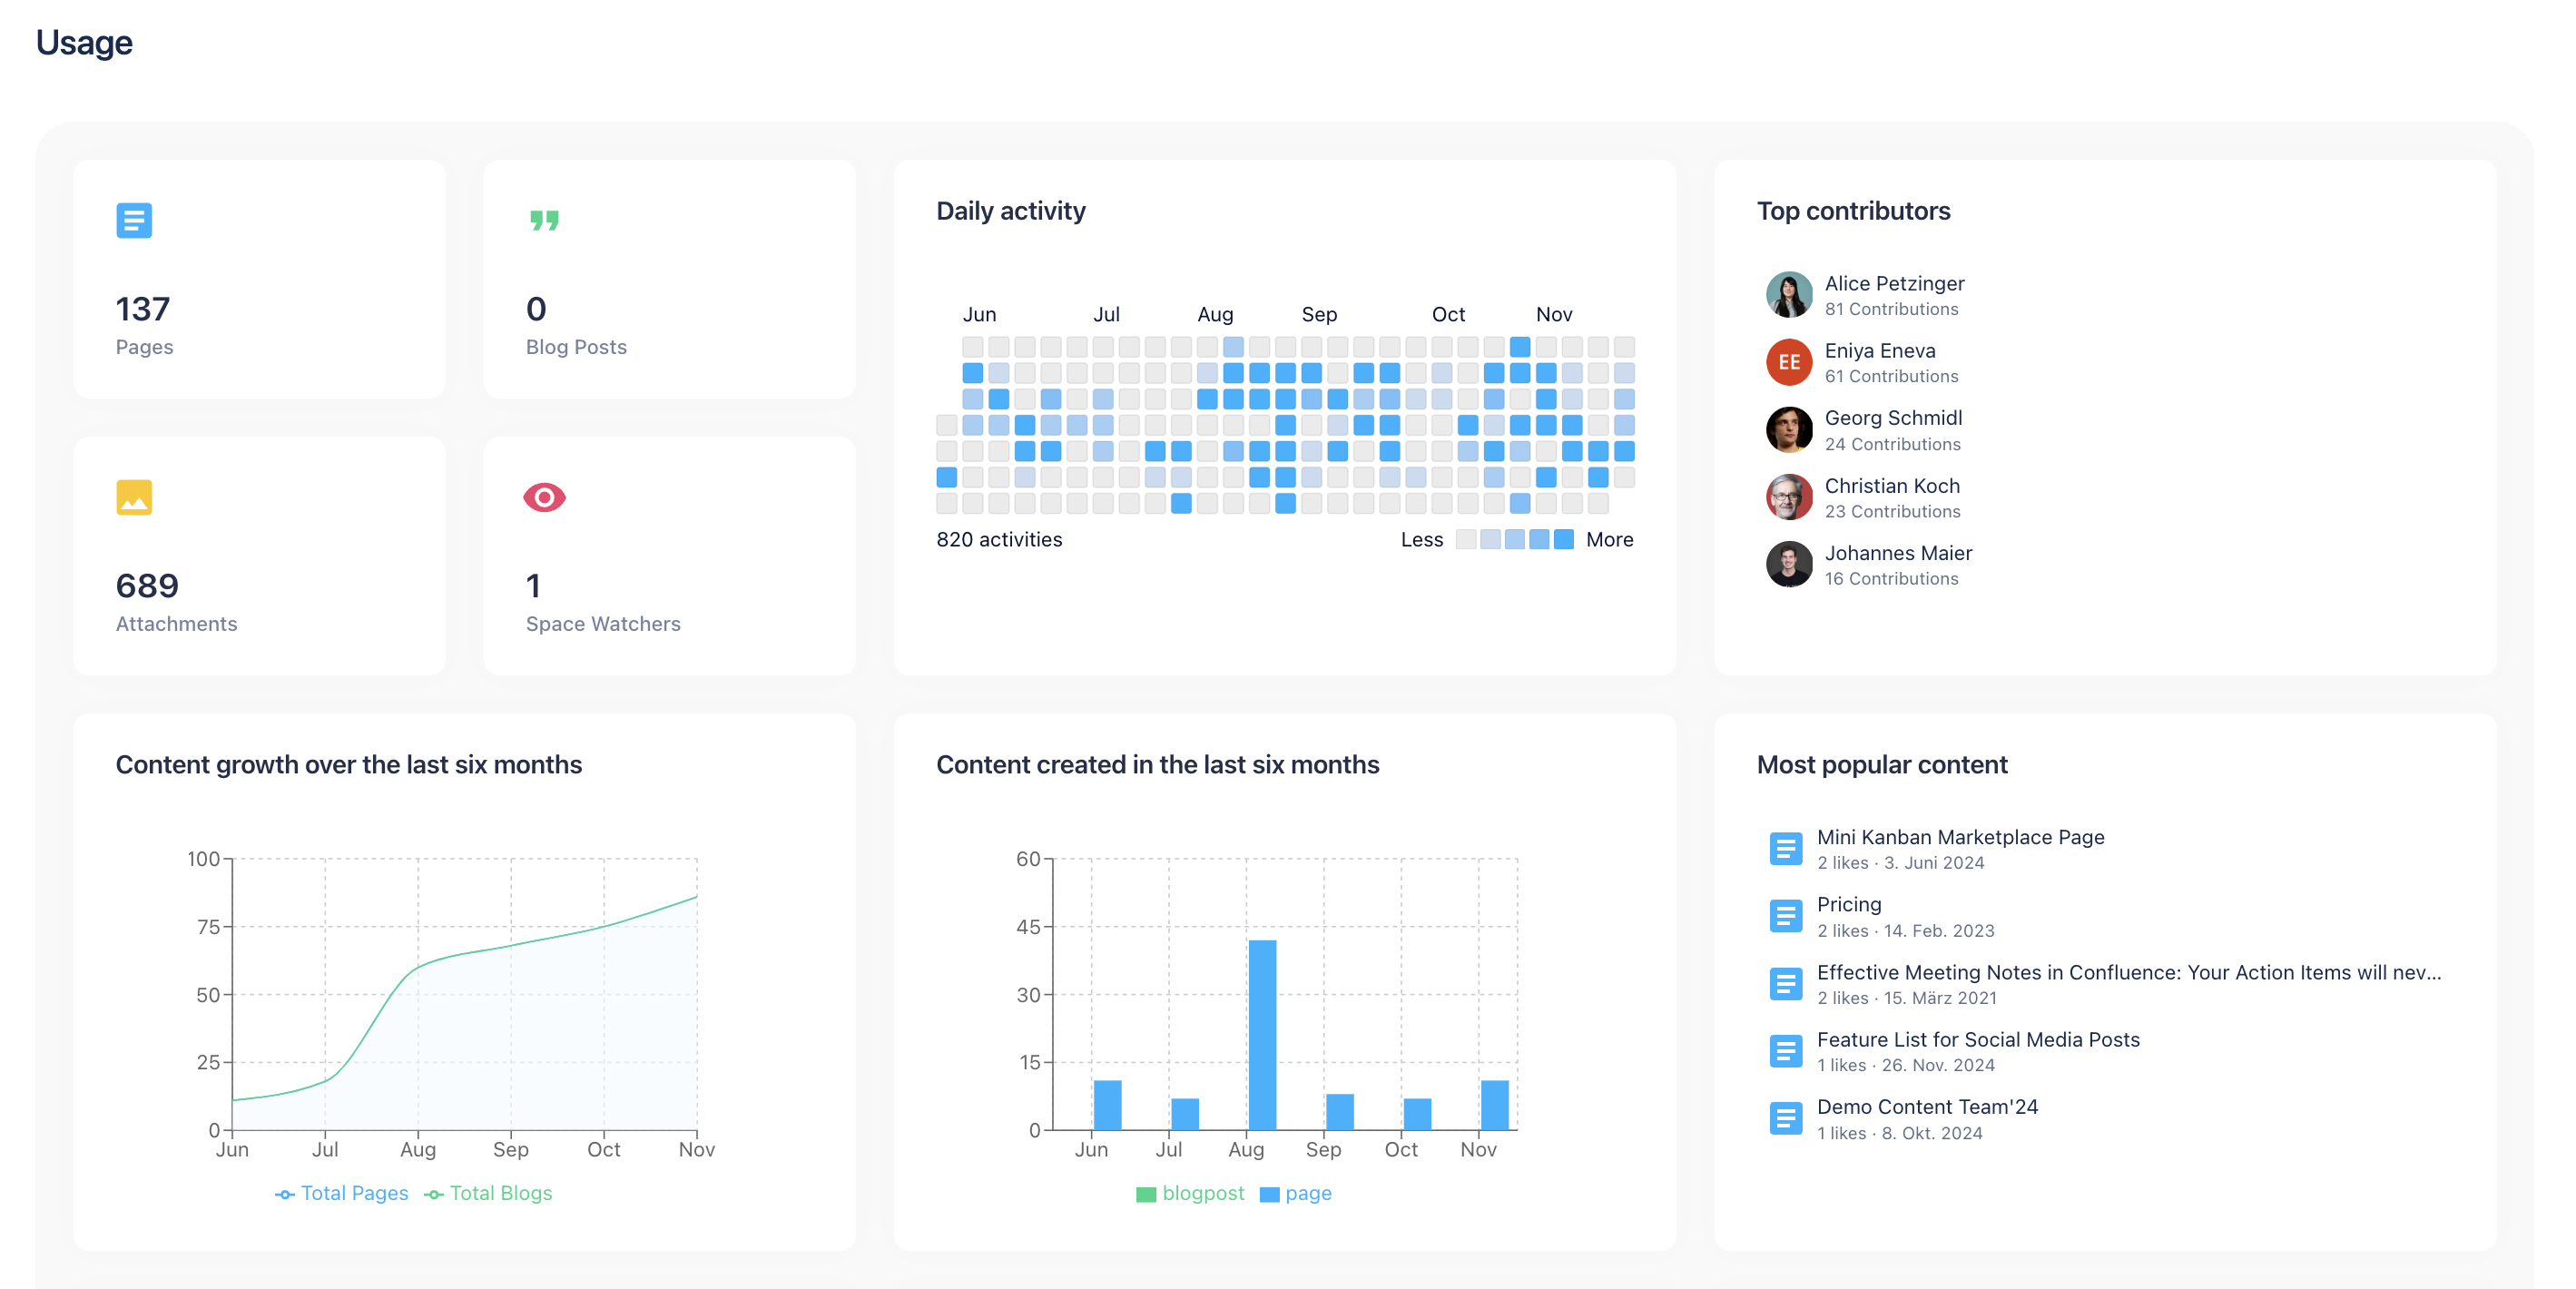
Task: Click the darkest blue swatch next to More
Action: (x=1564, y=539)
